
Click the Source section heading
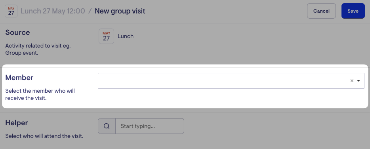tap(18, 32)
